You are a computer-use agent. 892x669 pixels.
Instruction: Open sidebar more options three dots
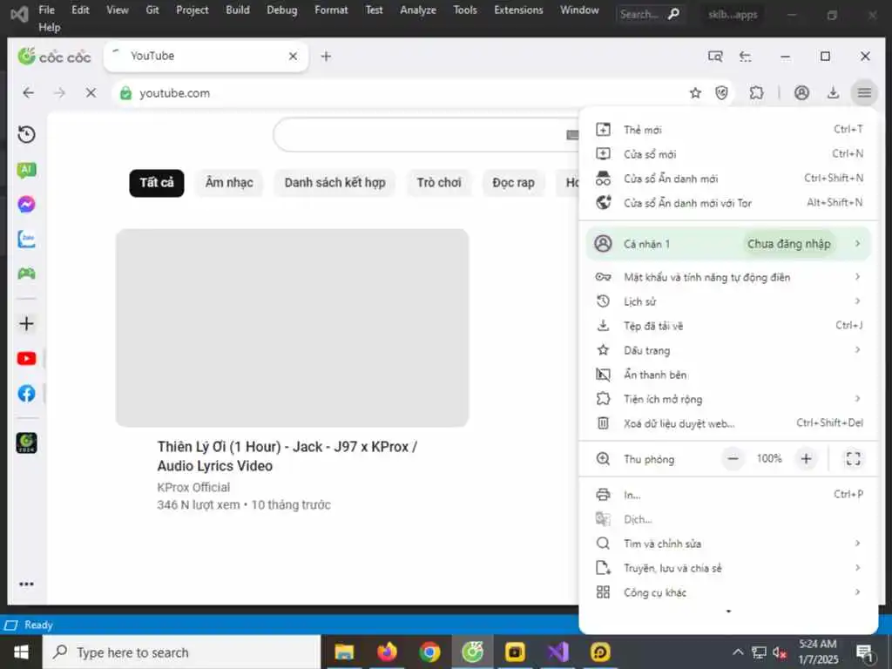(x=26, y=584)
